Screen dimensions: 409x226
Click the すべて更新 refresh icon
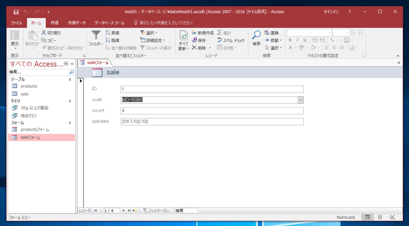tap(184, 36)
